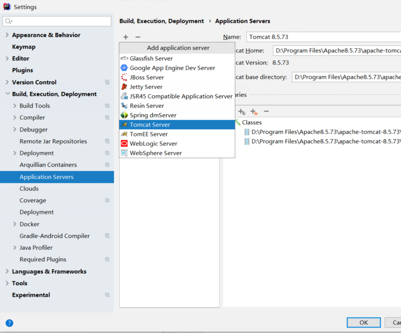The height and width of the screenshot is (333, 401).
Task: Select the Classes node in libraries
Action: pyautogui.click(x=252, y=123)
